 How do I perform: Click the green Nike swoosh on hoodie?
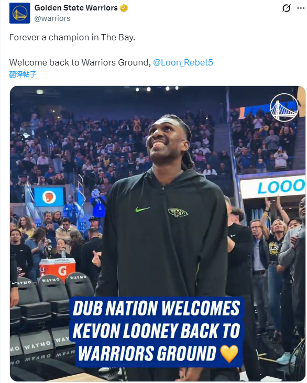tap(142, 210)
